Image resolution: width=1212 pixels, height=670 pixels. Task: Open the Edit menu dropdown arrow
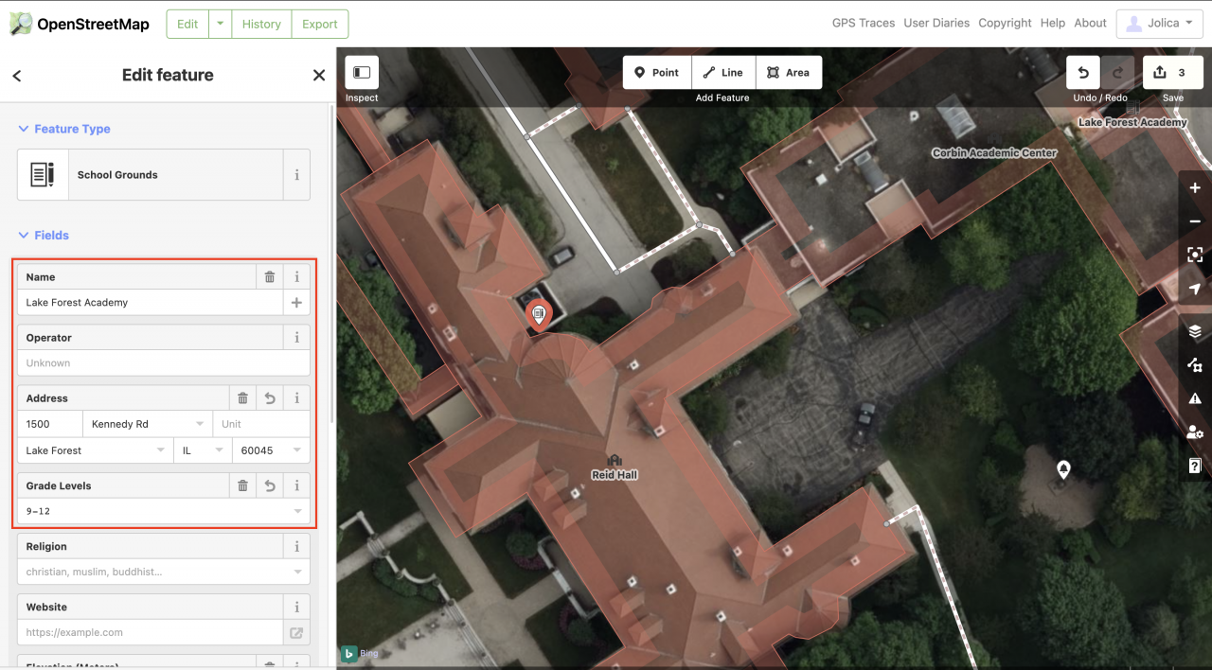click(x=220, y=24)
